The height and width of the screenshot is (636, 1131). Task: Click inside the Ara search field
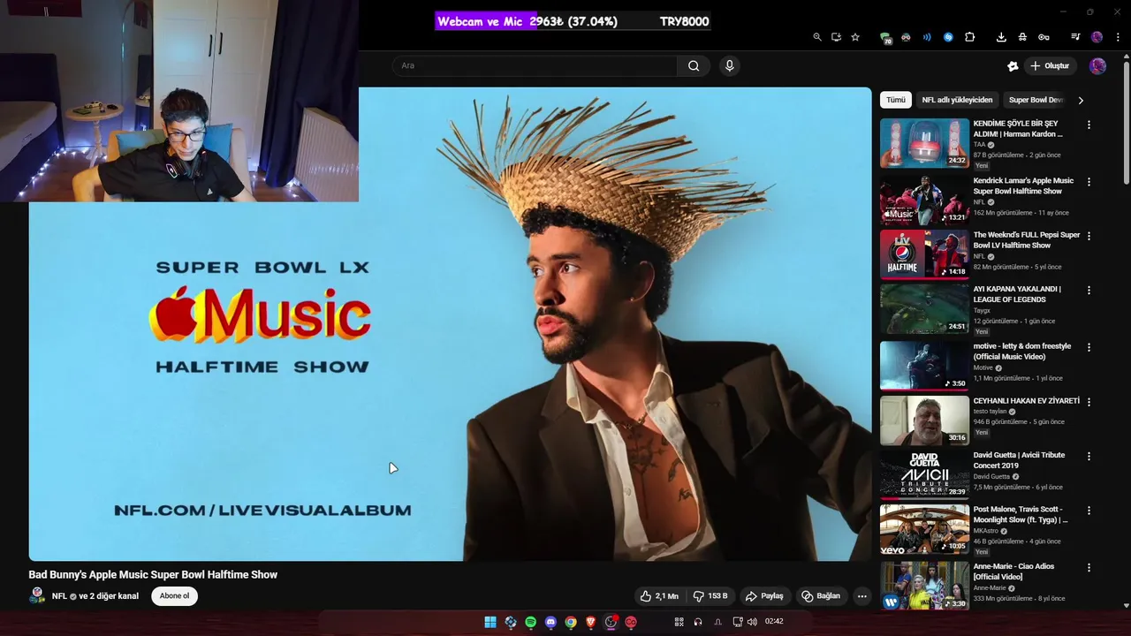point(535,65)
